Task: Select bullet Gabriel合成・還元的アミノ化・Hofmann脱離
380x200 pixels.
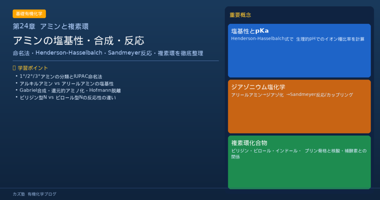Action: (70, 91)
